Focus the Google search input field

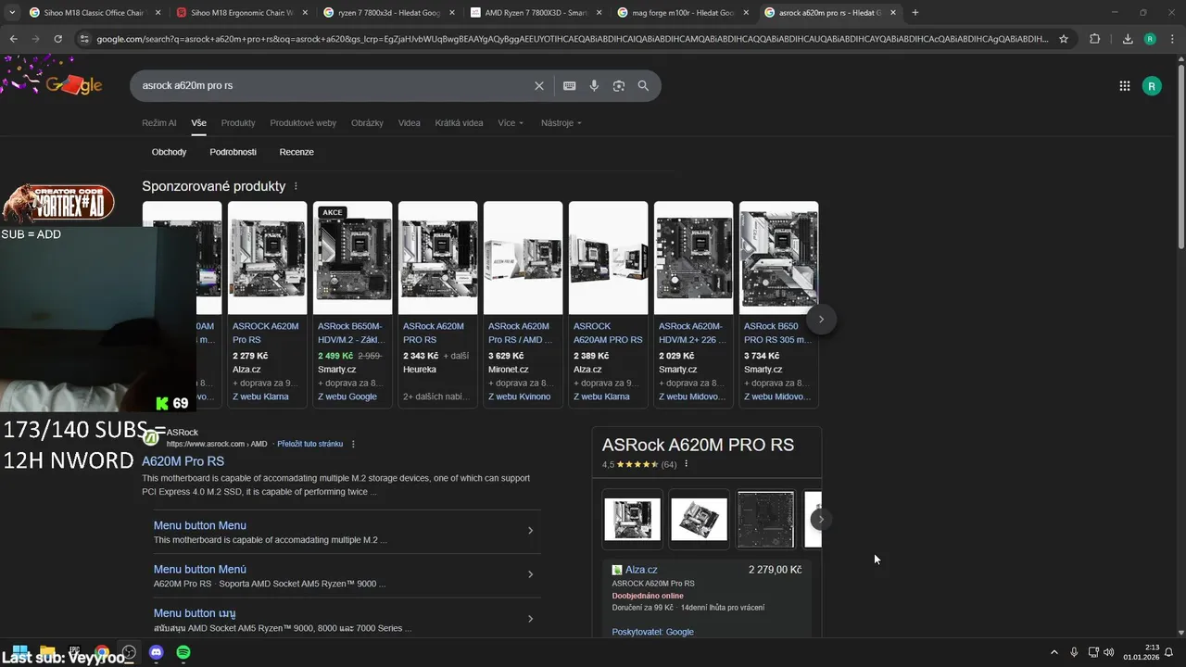(334, 85)
